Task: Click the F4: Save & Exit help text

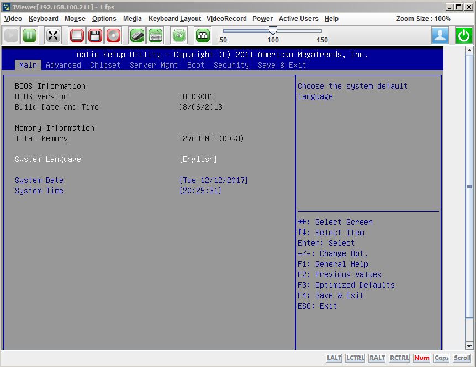Action: point(330,295)
